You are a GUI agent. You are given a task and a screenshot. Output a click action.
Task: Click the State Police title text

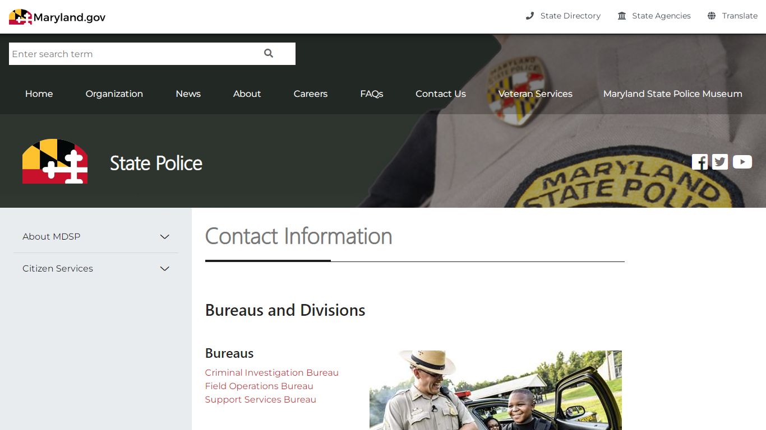156,163
